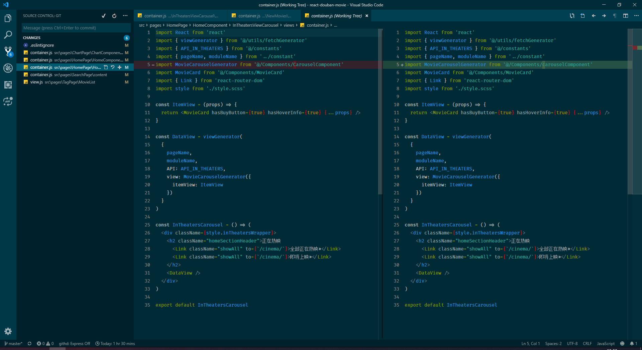Select view.js in TagPage MovieList
The height and width of the screenshot is (350, 642).
click(x=75, y=82)
